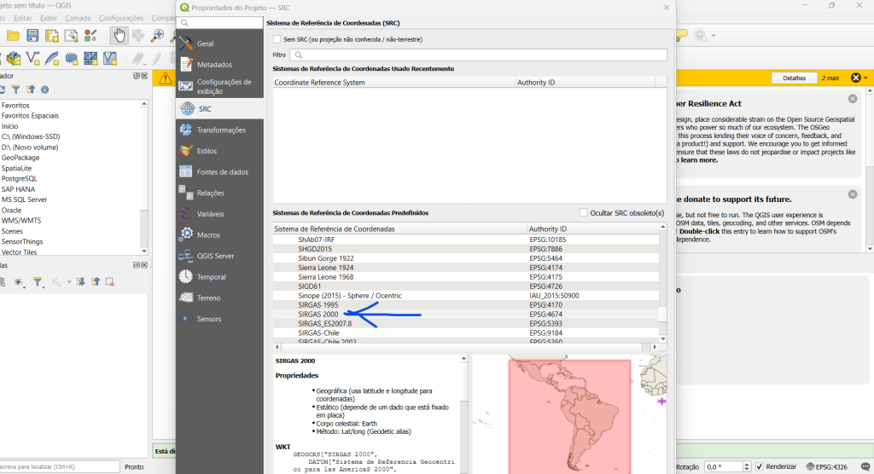Open the Configurações menu
The height and width of the screenshot is (474, 874).
tap(121, 18)
